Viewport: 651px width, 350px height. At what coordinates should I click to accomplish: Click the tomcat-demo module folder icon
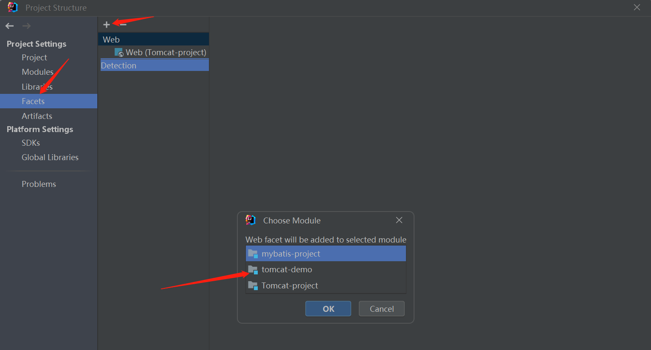click(x=253, y=270)
